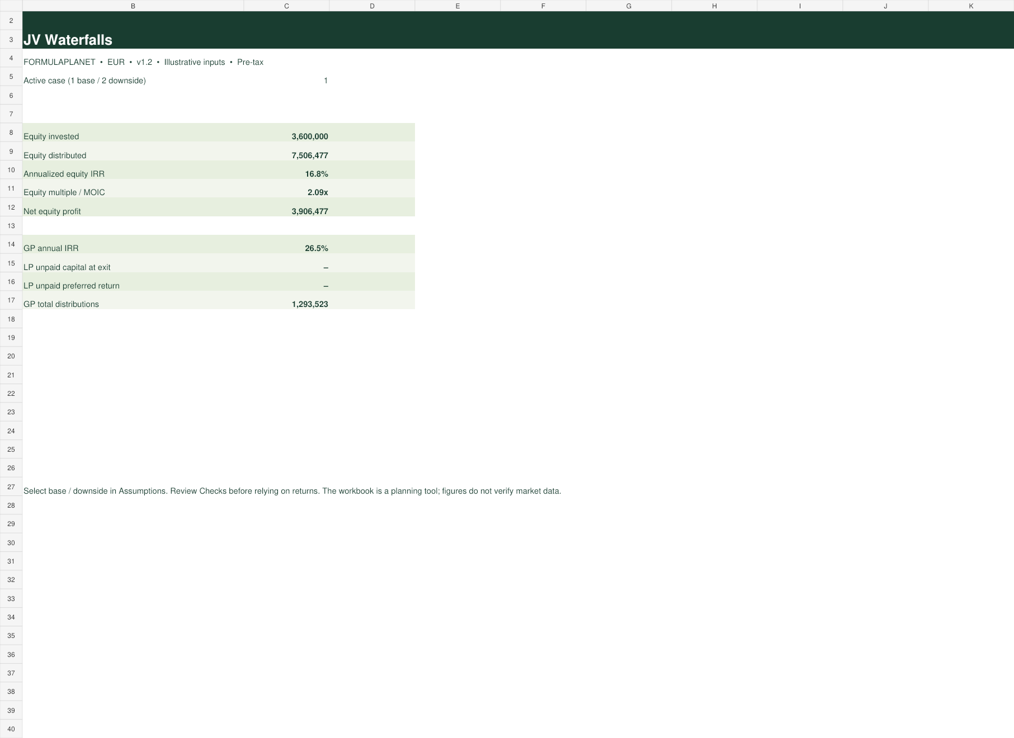1014x738 pixels.
Task: Select the GP total distributions label
Action: [61, 304]
